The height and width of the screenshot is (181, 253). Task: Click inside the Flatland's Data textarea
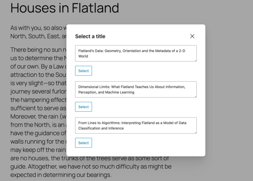click(135, 53)
